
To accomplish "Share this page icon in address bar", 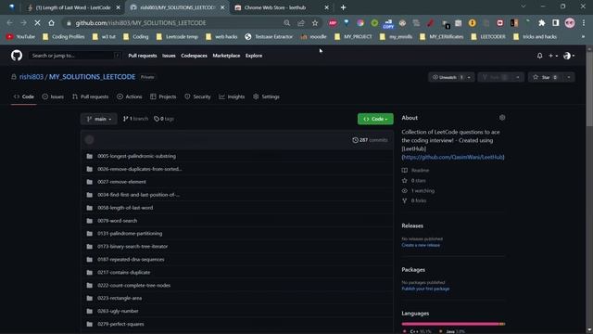I will (301, 23).
